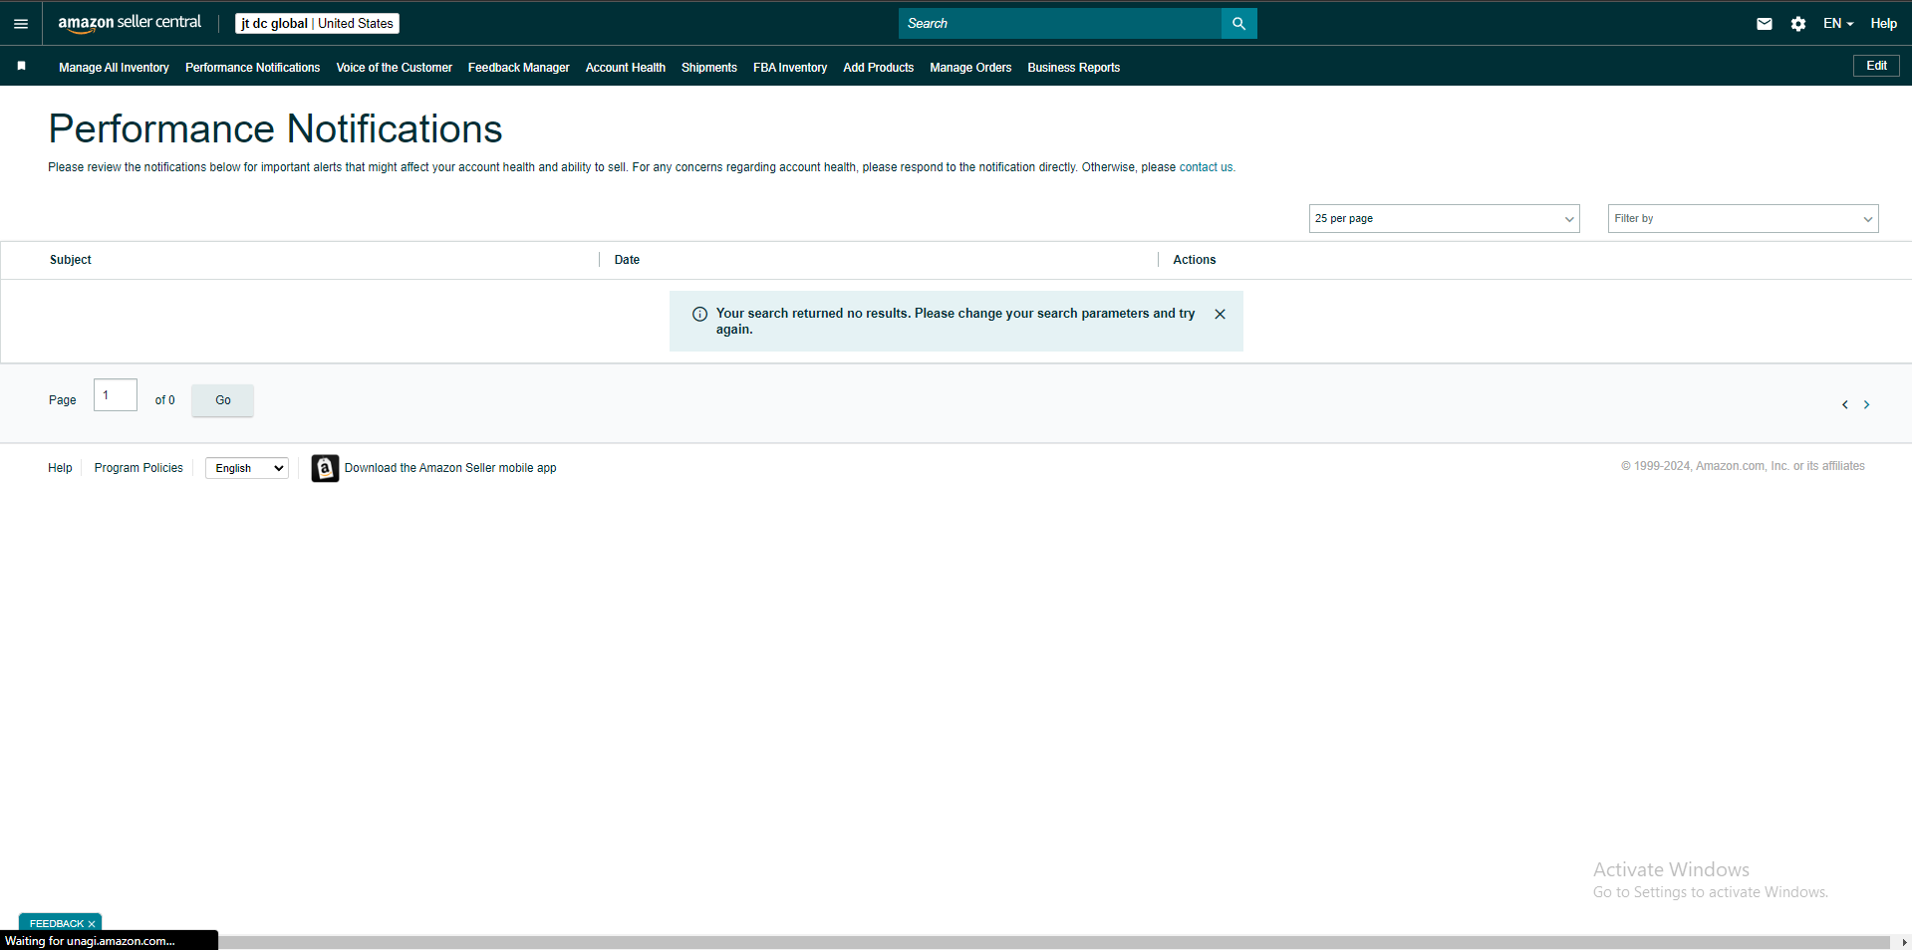Click the info icon in the alert

(699, 314)
